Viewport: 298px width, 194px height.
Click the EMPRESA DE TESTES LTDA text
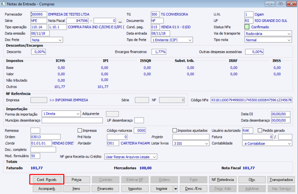pyautogui.click(x=69, y=14)
